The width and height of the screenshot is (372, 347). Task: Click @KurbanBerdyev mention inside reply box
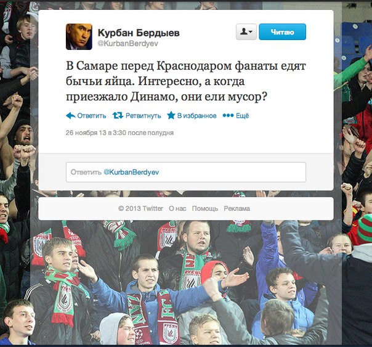coord(131,173)
